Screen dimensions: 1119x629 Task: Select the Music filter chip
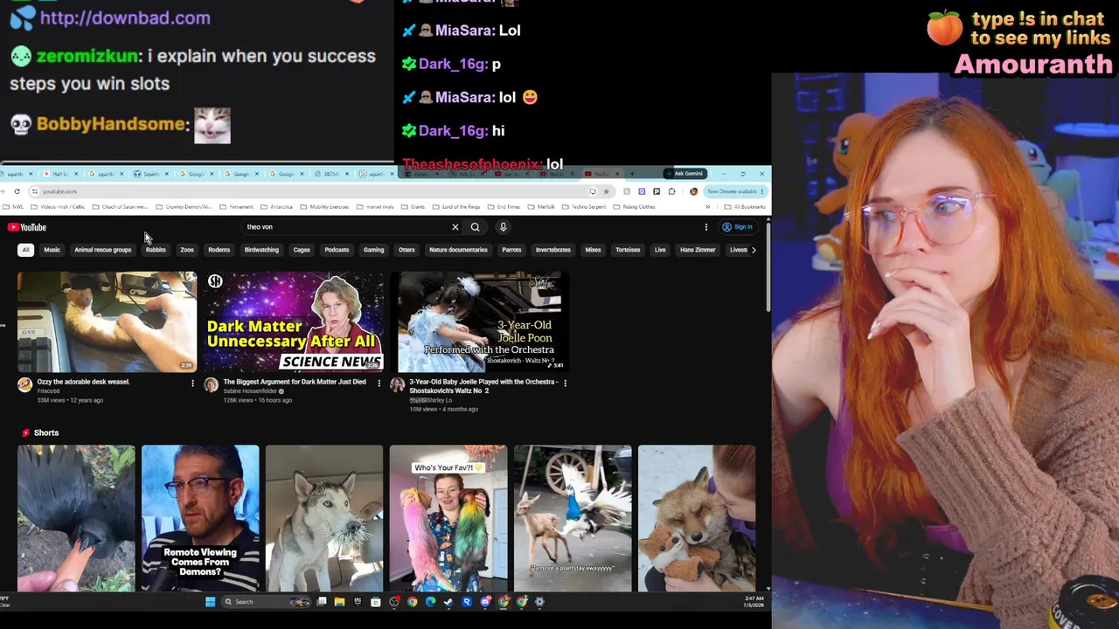click(x=52, y=250)
